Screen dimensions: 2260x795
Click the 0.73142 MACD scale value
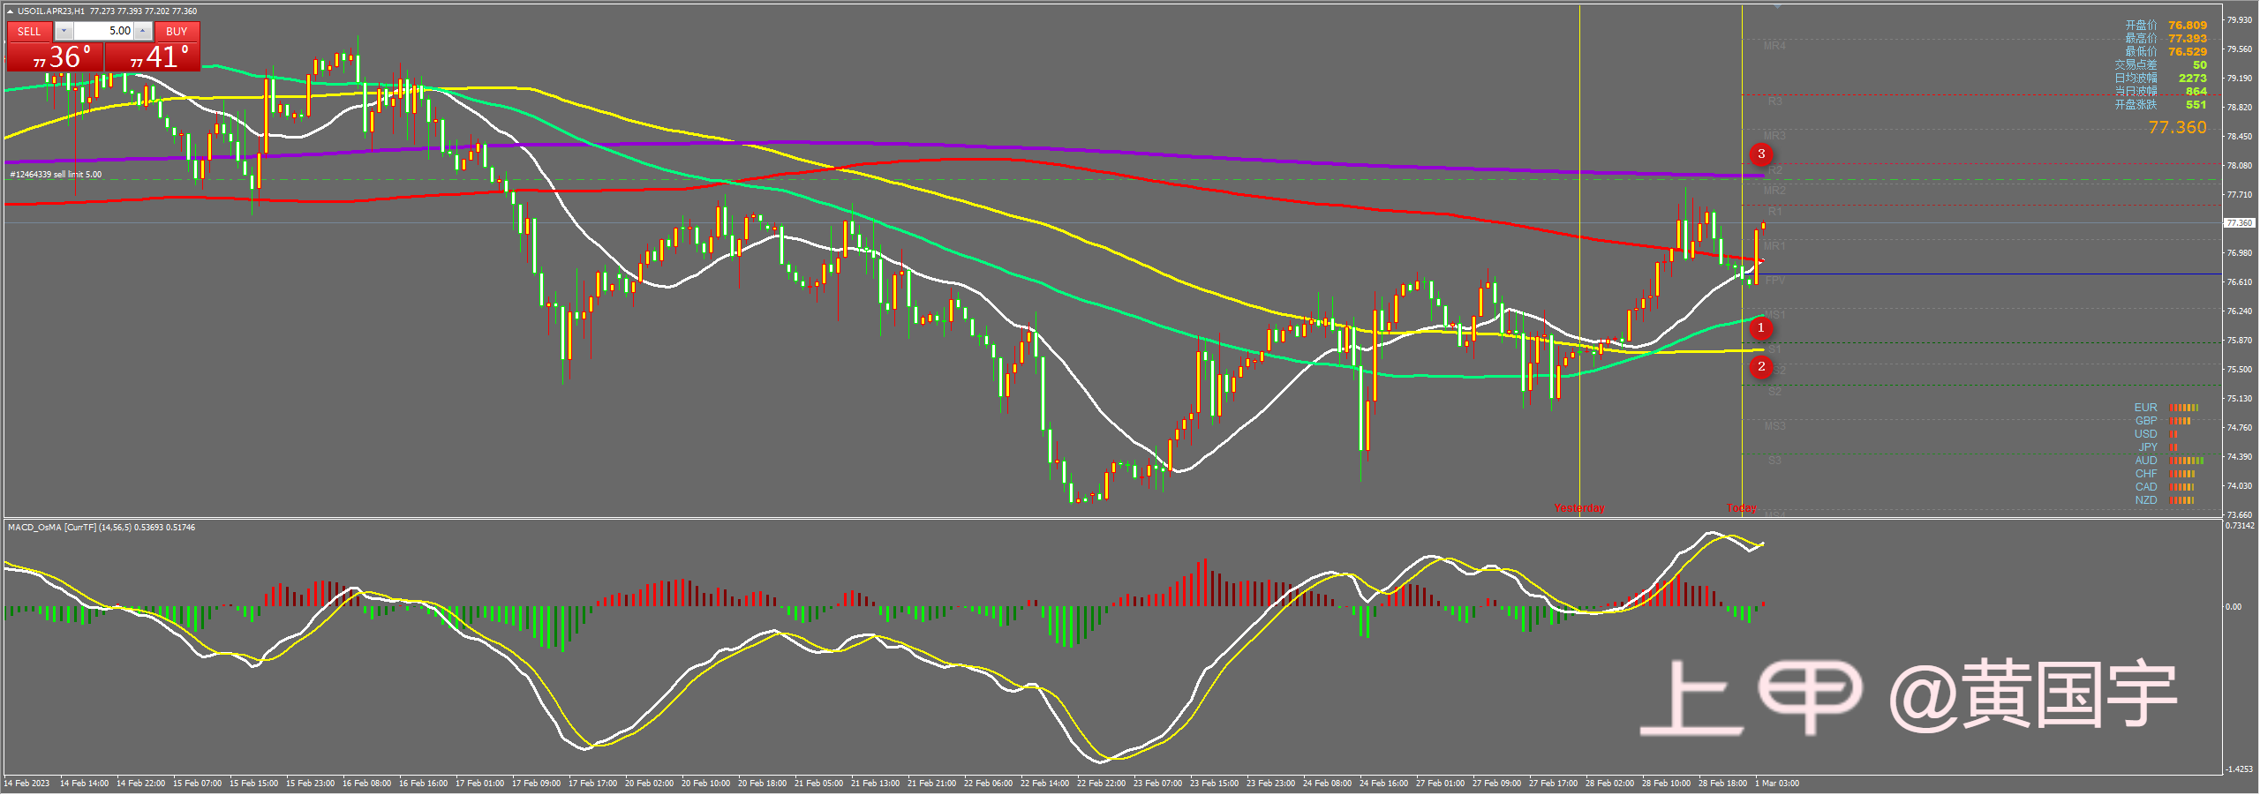pyautogui.click(x=2240, y=526)
